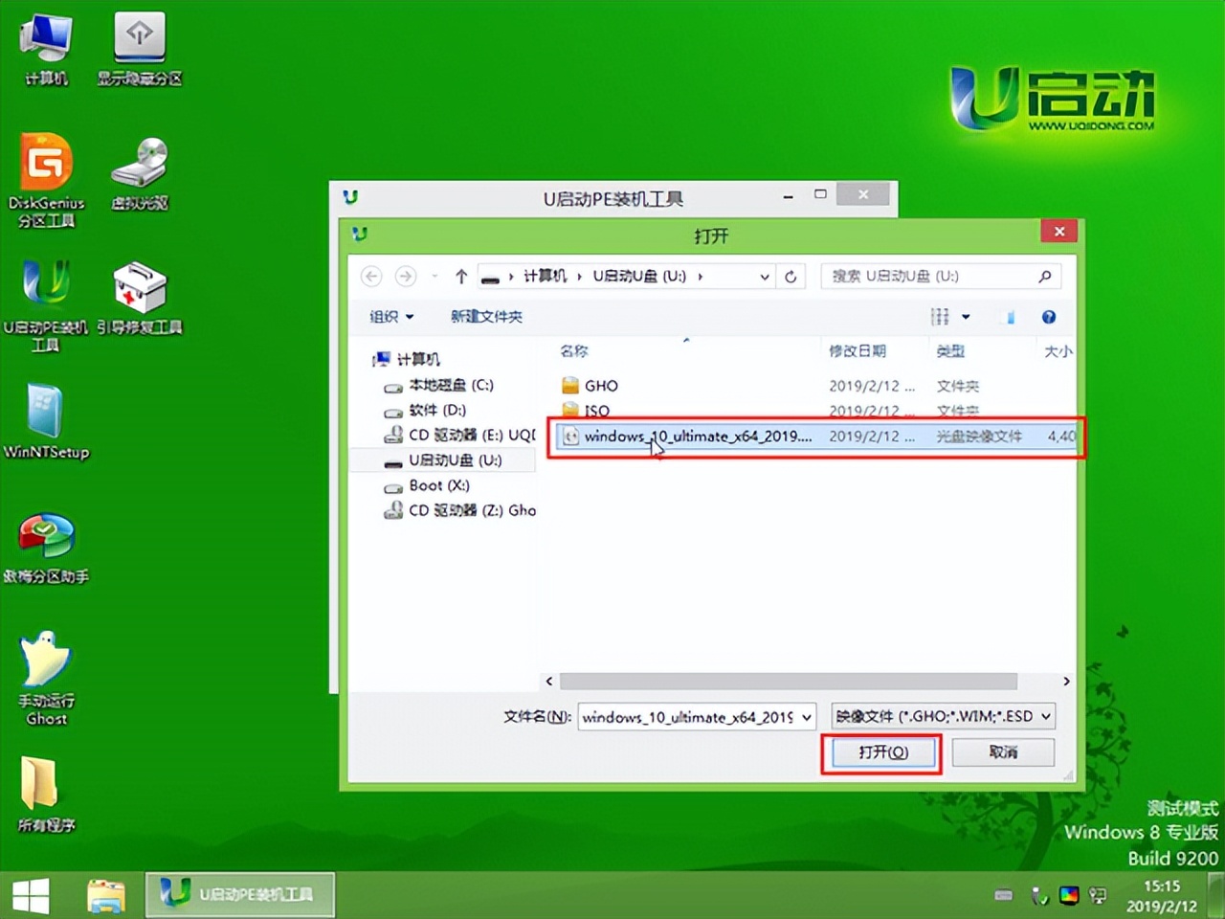Image resolution: width=1225 pixels, height=919 pixels.
Task: Click the 取消 button
Action: coord(1002,752)
